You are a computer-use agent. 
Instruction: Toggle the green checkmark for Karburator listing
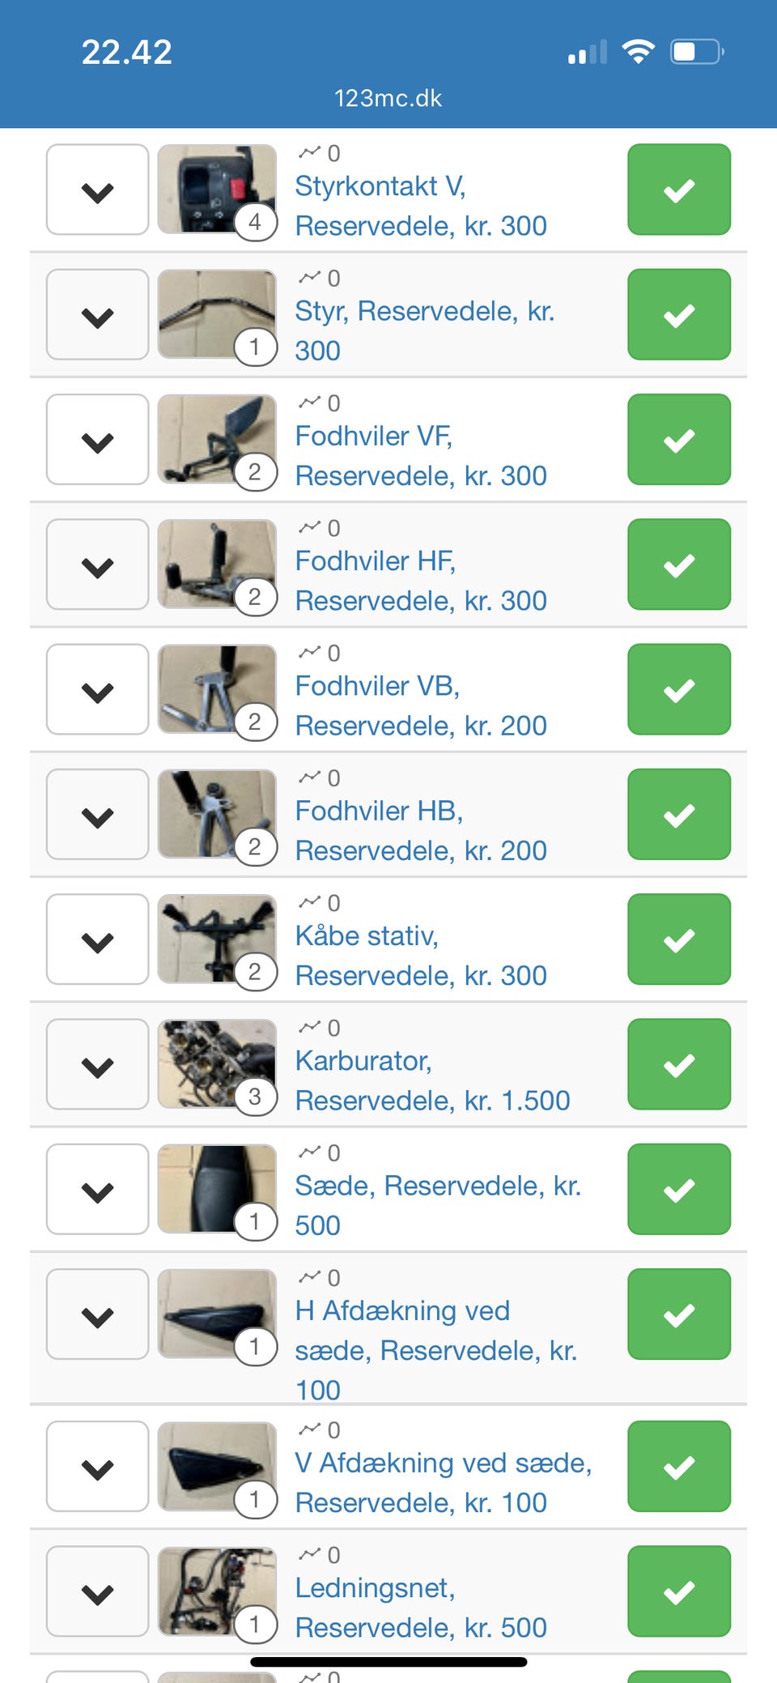click(x=679, y=1064)
